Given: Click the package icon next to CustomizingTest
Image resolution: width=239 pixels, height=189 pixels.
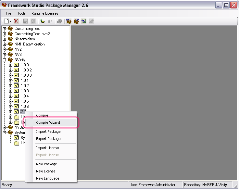Looking at the screenshot, I should (x=10, y=29).
